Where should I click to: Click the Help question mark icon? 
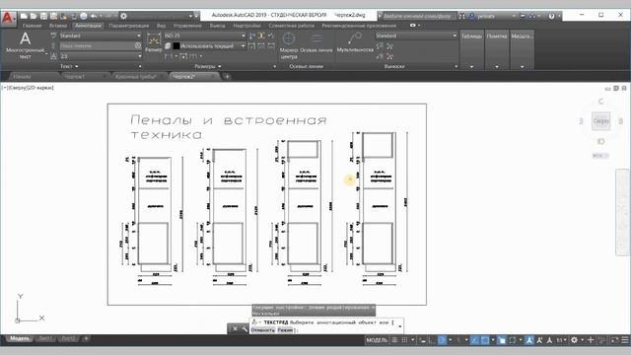click(x=552, y=16)
